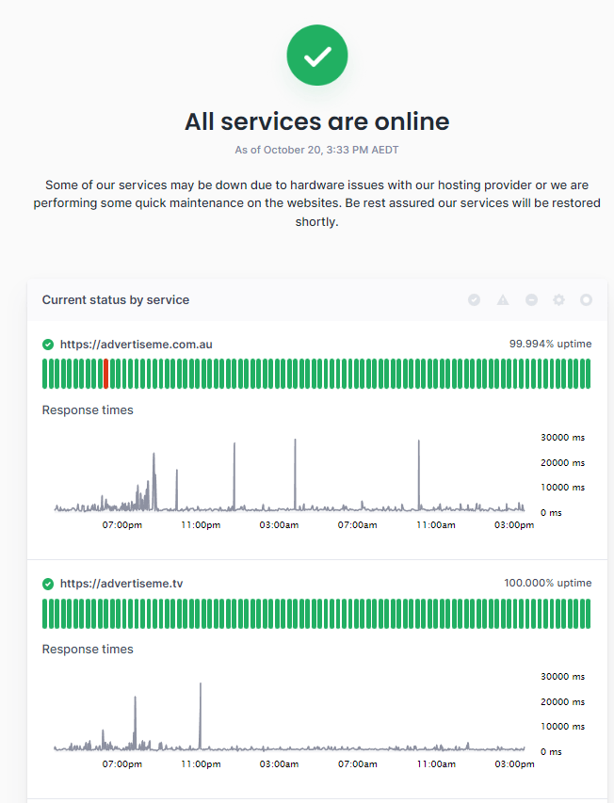Viewport: 614px width, 803px height.
Task: Open the https://advertiseme.tv link
Action: (x=121, y=583)
